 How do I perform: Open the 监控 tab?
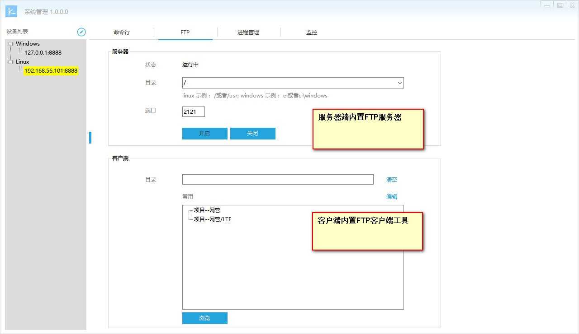(312, 32)
